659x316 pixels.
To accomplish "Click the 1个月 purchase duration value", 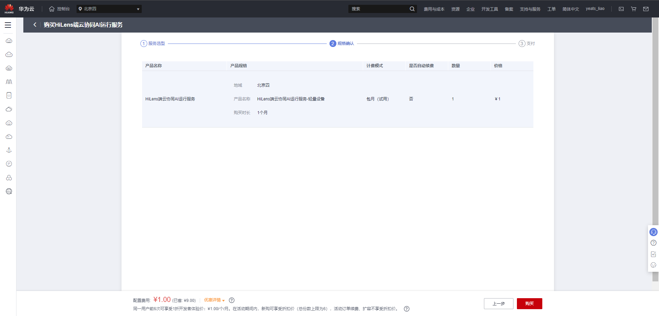I will [262, 113].
